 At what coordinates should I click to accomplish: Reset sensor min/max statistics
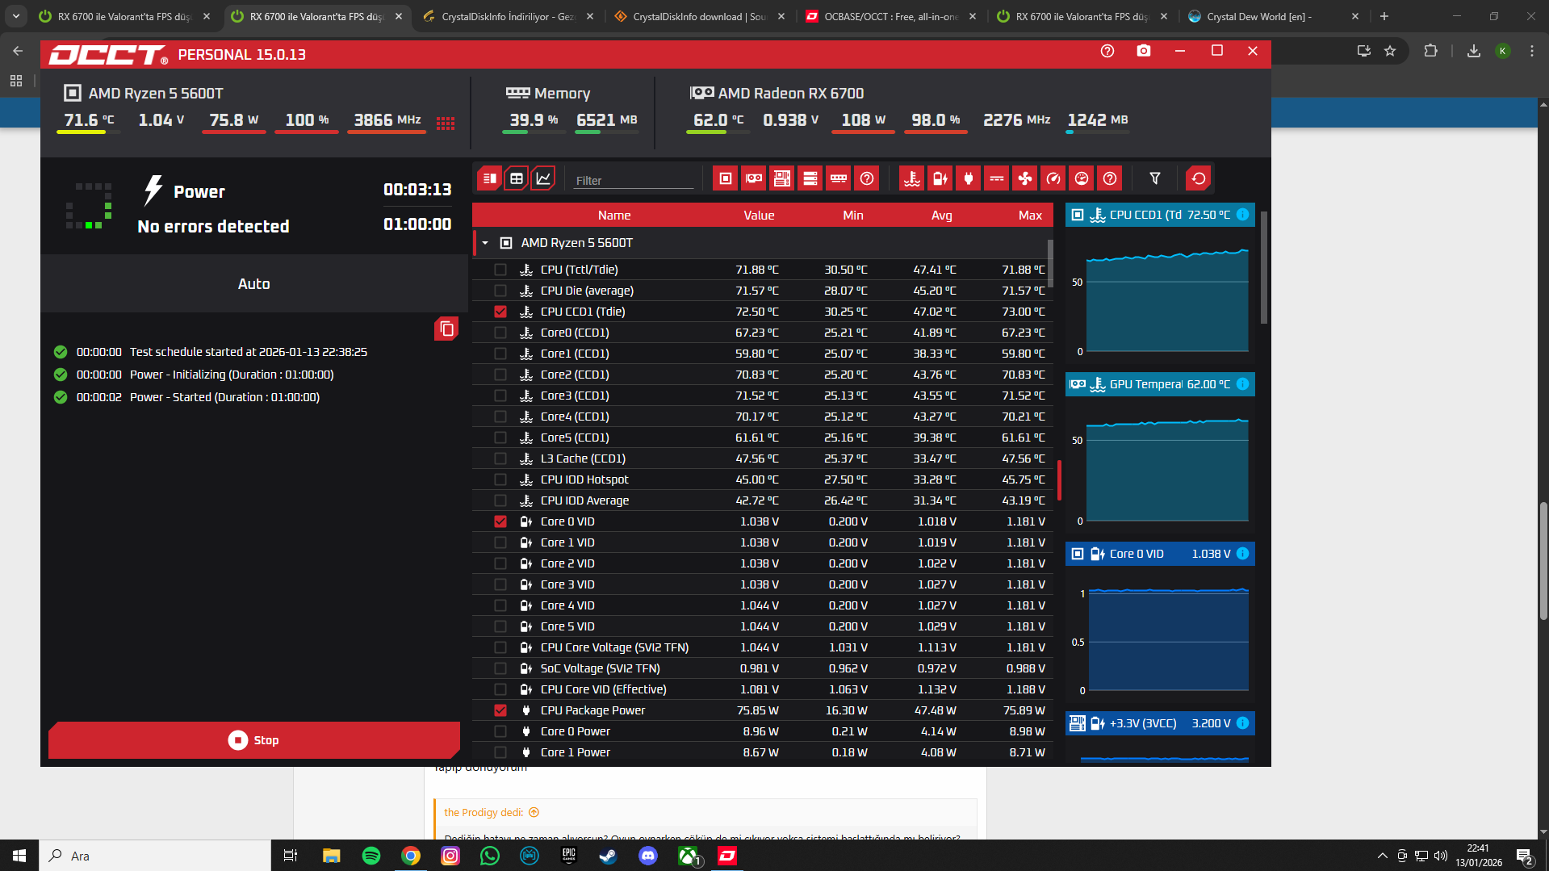[1199, 178]
